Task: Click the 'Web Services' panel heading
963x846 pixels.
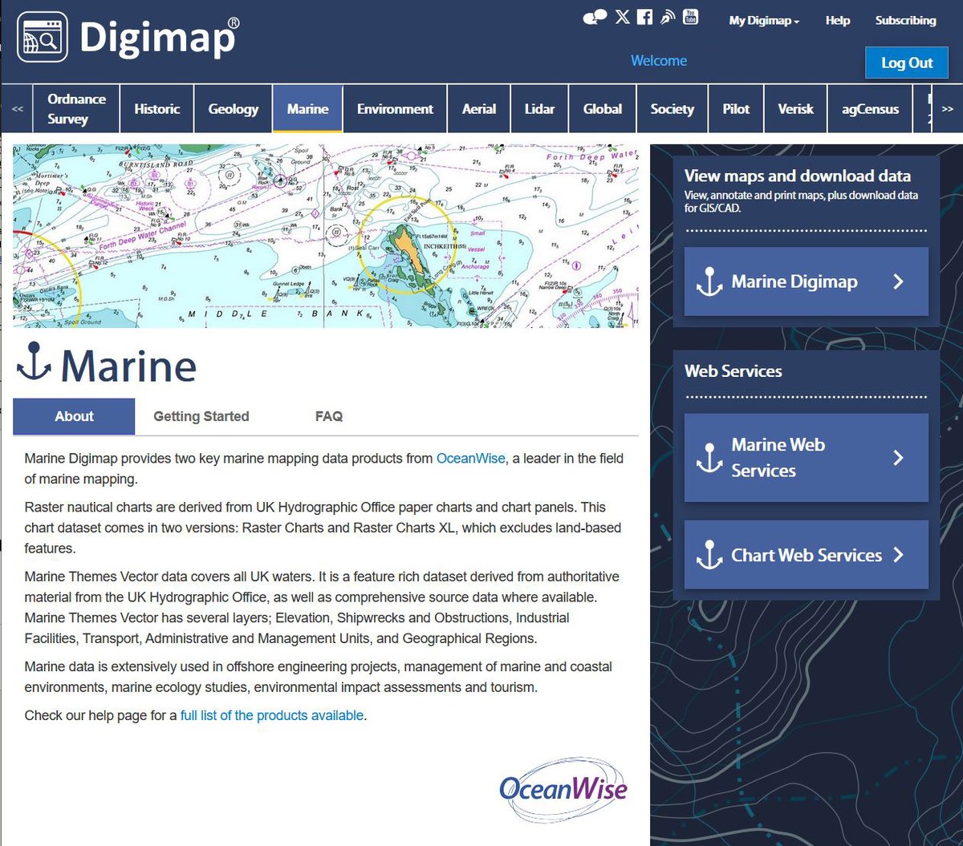Action: coord(733,371)
